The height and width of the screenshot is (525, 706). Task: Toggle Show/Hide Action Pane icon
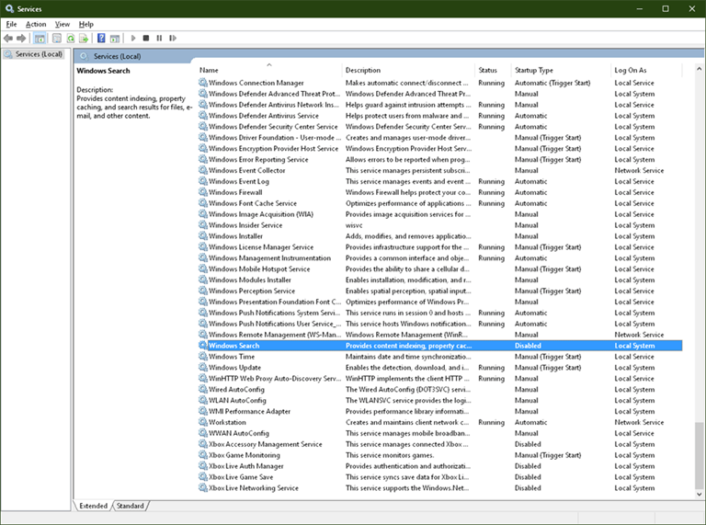pos(115,39)
